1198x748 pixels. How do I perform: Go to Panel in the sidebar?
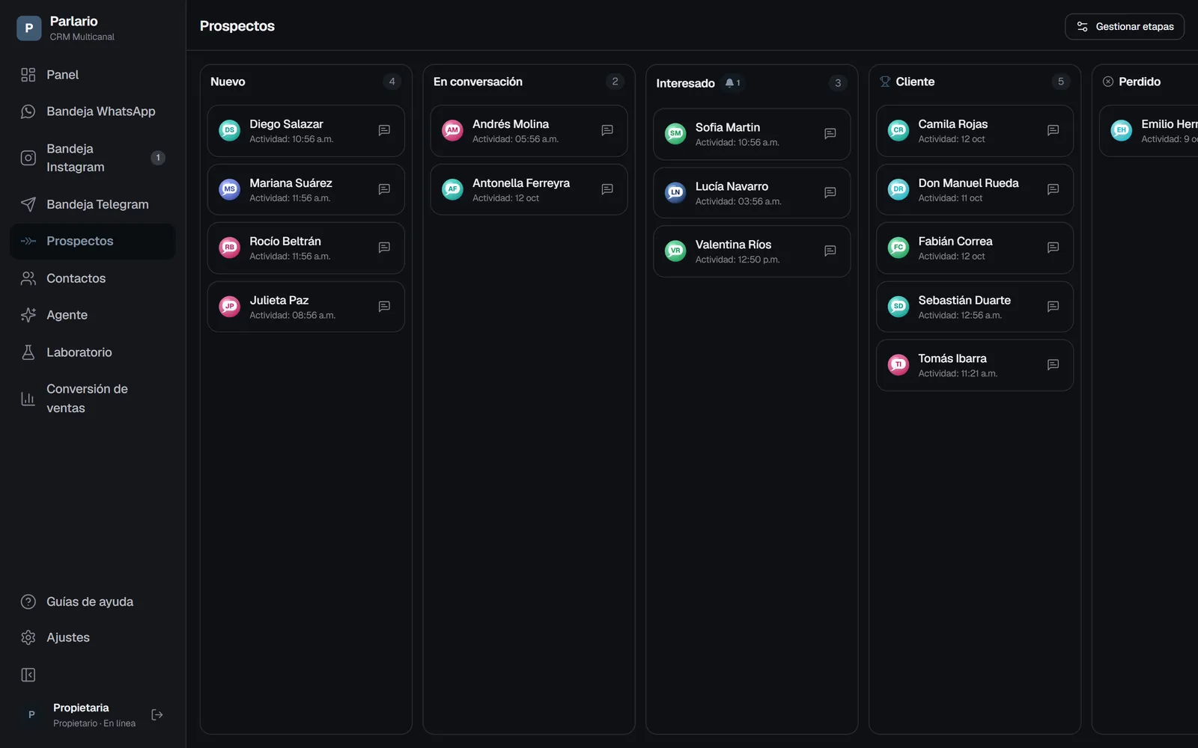click(93, 75)
